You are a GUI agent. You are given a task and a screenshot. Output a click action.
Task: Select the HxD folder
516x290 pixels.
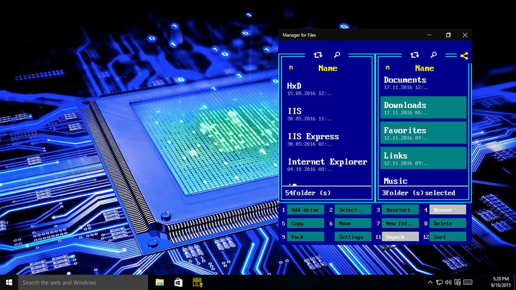326,89
